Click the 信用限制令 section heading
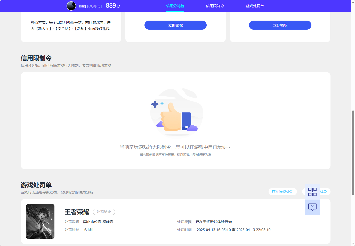The width and height of the screenshot is (355, 246). (x=36, y=58)
